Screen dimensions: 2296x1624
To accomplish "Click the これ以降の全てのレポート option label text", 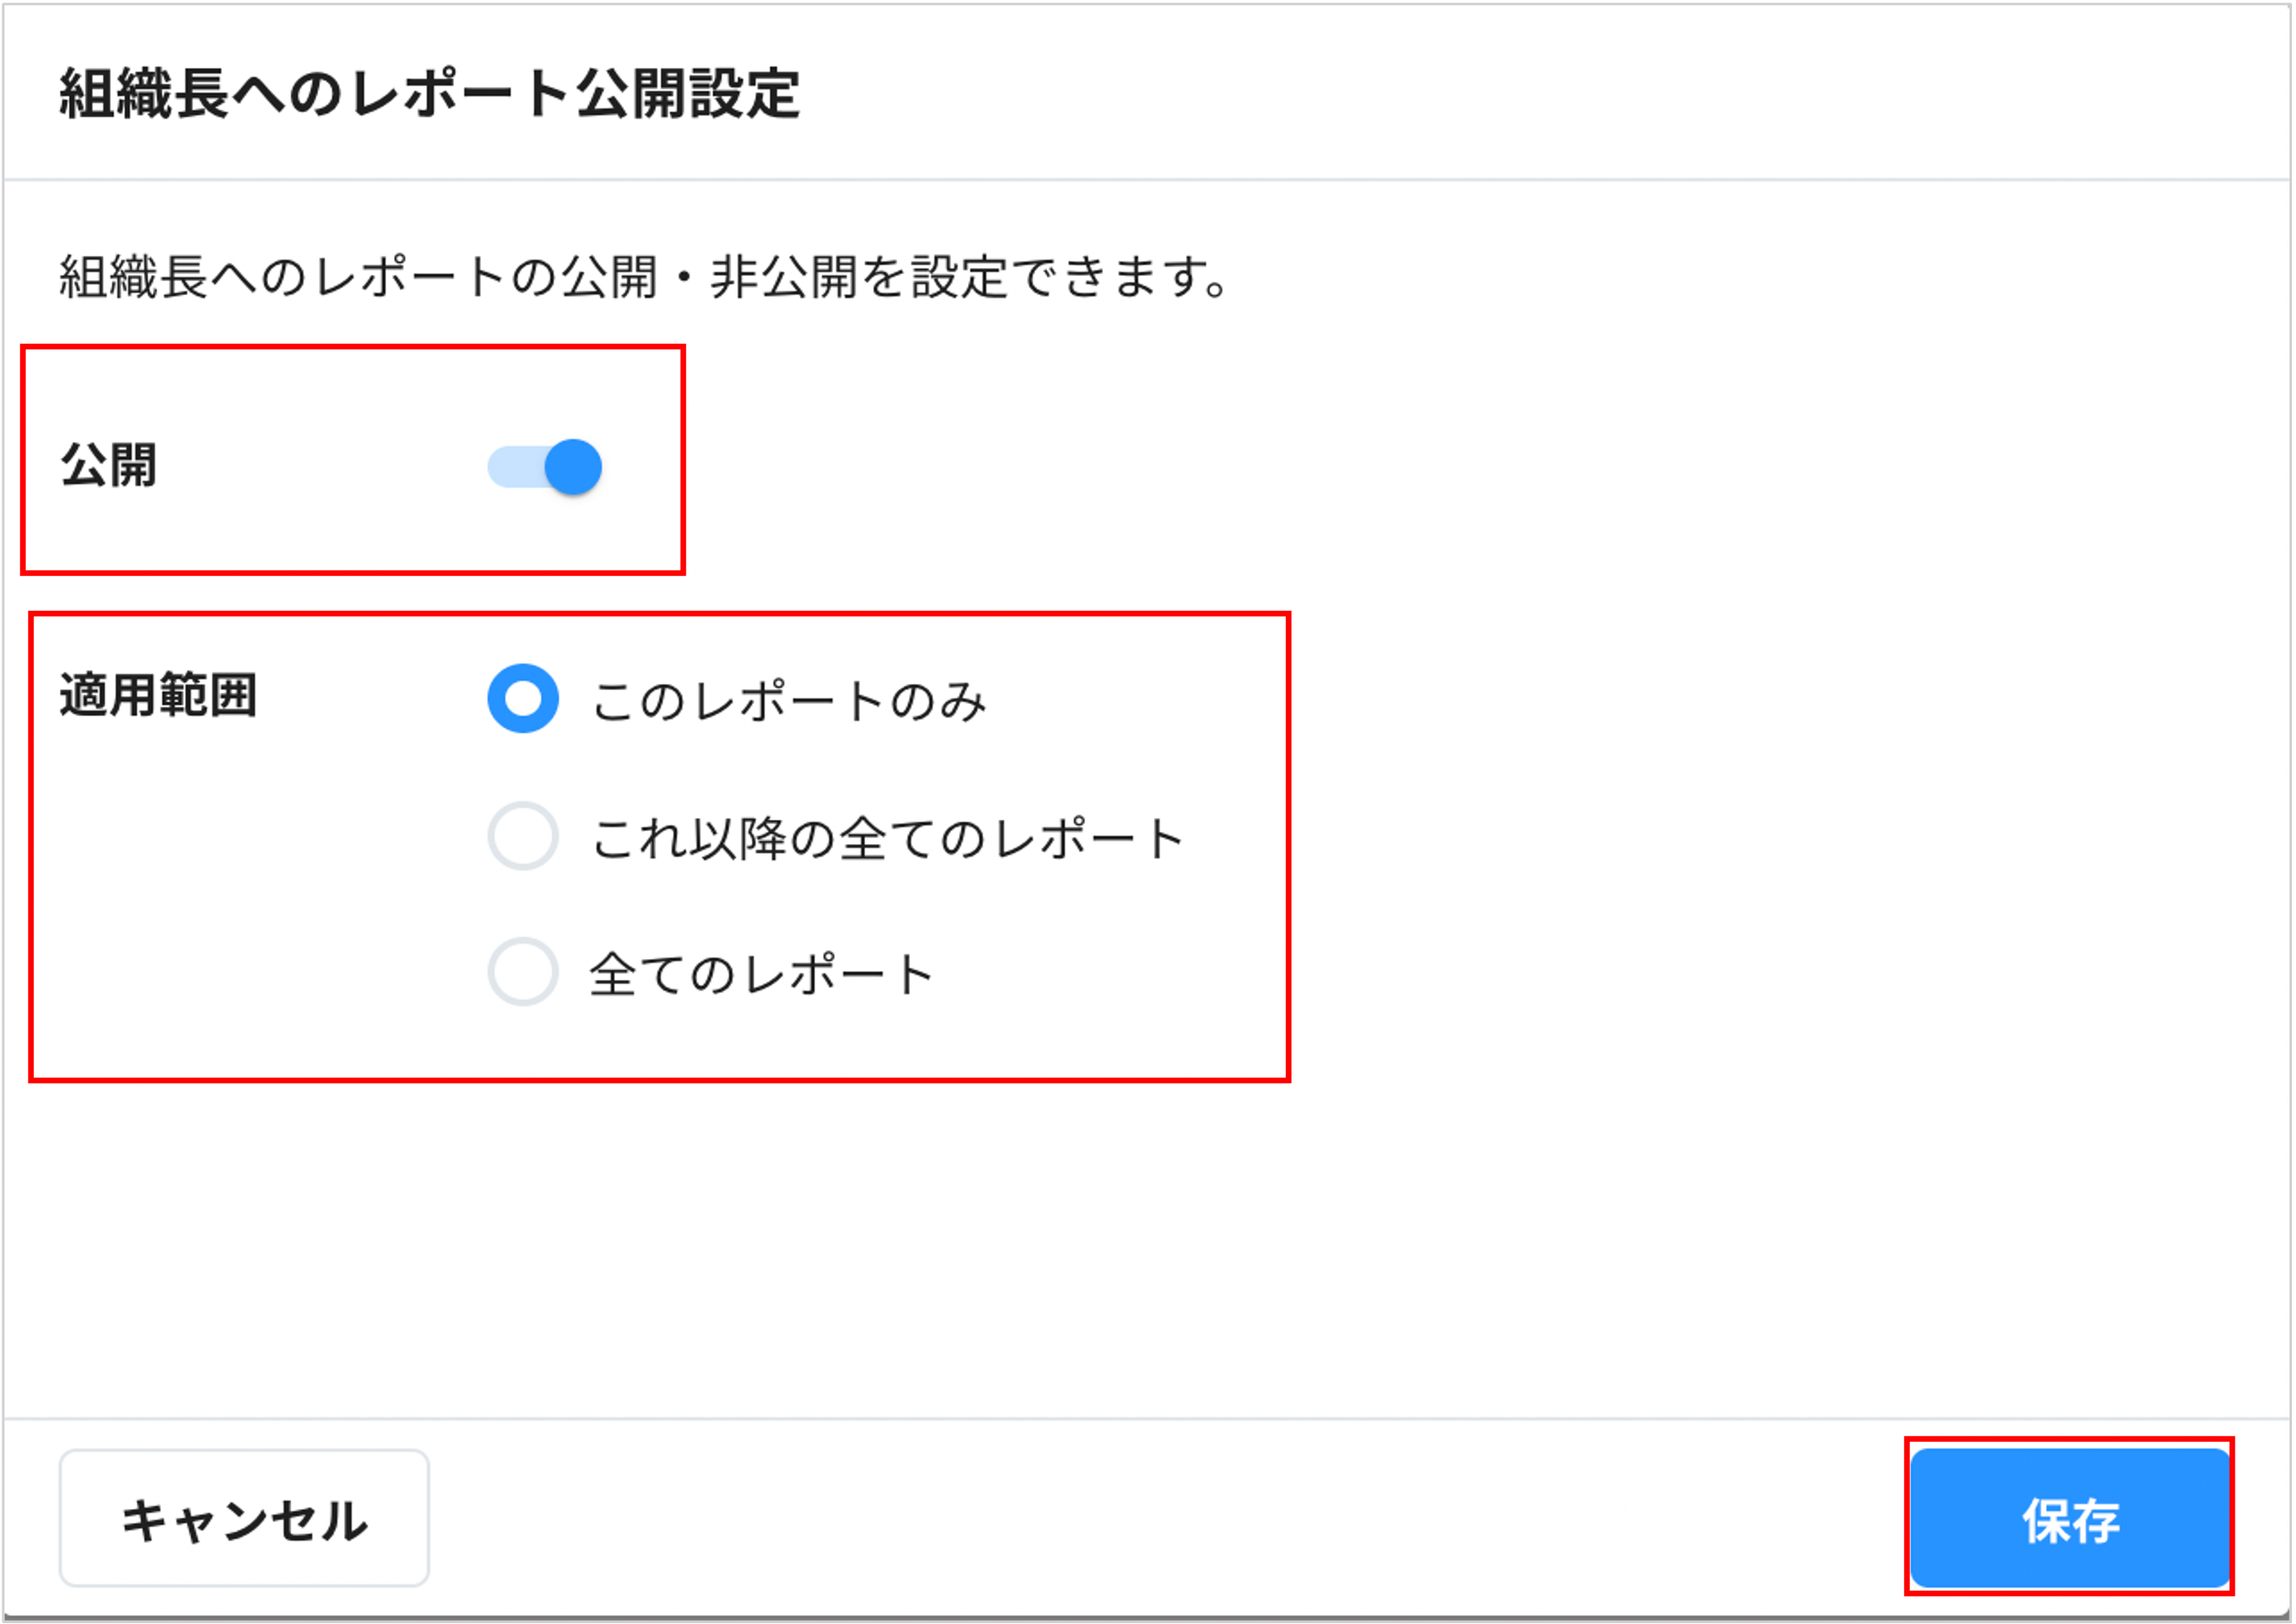I will click(887, 838).
